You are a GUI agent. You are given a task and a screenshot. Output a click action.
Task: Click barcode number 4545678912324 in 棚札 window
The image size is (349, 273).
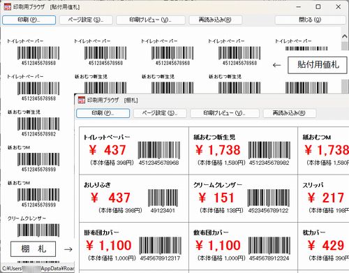click(269, 258)
